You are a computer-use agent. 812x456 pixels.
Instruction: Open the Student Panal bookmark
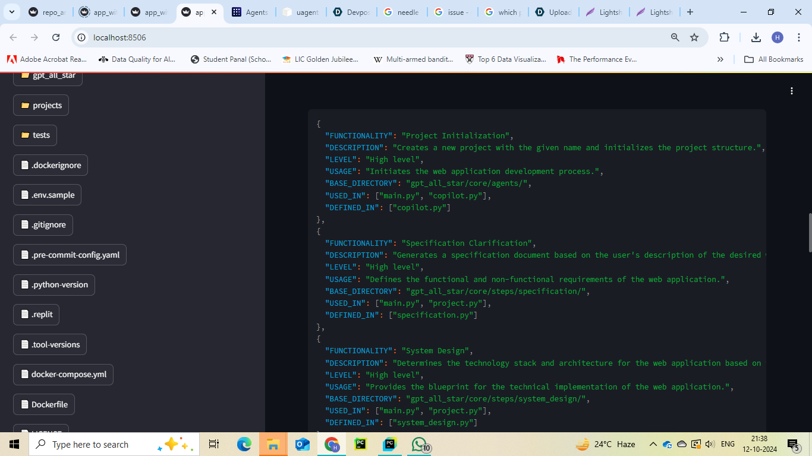tap(231, 59)
